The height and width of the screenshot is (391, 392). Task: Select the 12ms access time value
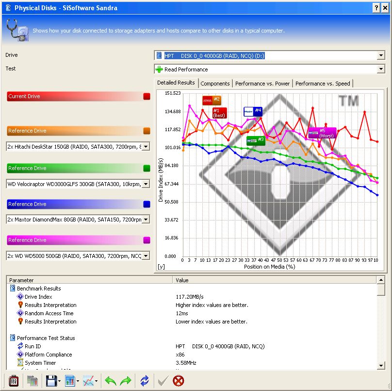(x=182, y=313)
